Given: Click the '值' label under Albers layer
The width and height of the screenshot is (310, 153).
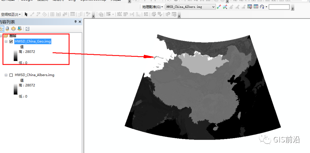Looking at the screenshot, I should pos(22,80).
